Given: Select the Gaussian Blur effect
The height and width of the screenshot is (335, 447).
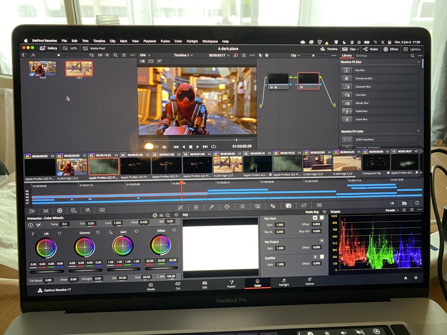Looking at the screenshot, I should 380,87.
